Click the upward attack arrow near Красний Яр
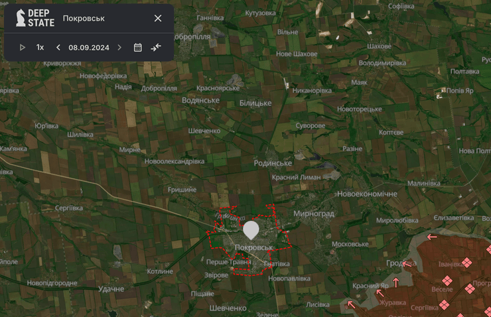 396,283
